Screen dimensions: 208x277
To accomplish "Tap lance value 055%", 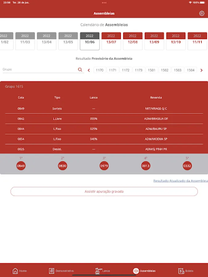I will (x=94, y=119).
